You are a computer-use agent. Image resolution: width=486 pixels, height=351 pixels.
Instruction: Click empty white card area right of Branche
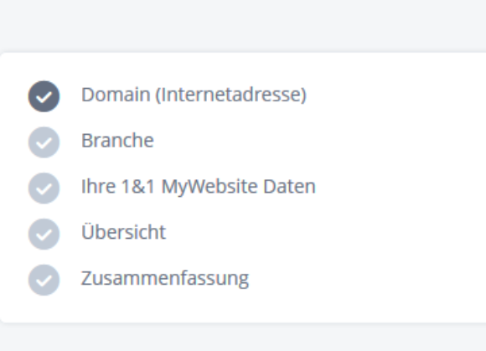pos(319,141)
